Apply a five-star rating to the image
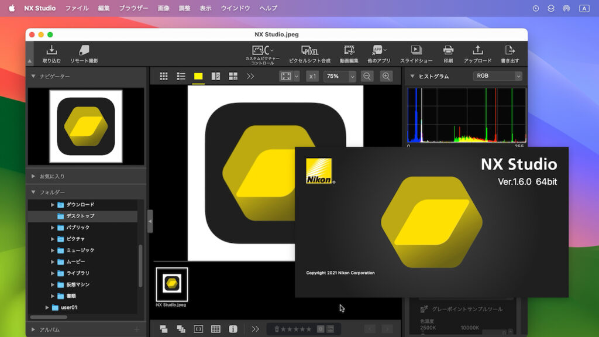599x337 pixels. coord(309,329)
